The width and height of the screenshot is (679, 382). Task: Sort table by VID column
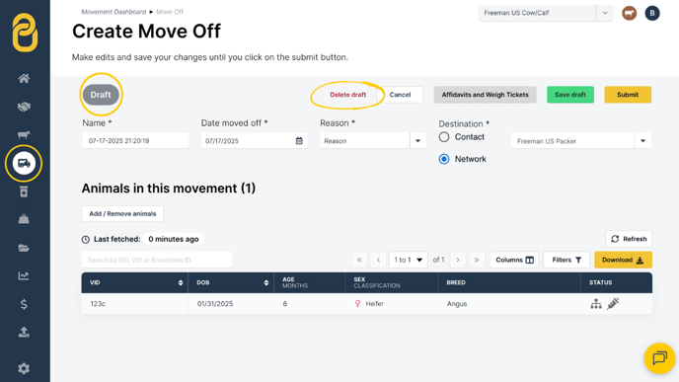181,282
